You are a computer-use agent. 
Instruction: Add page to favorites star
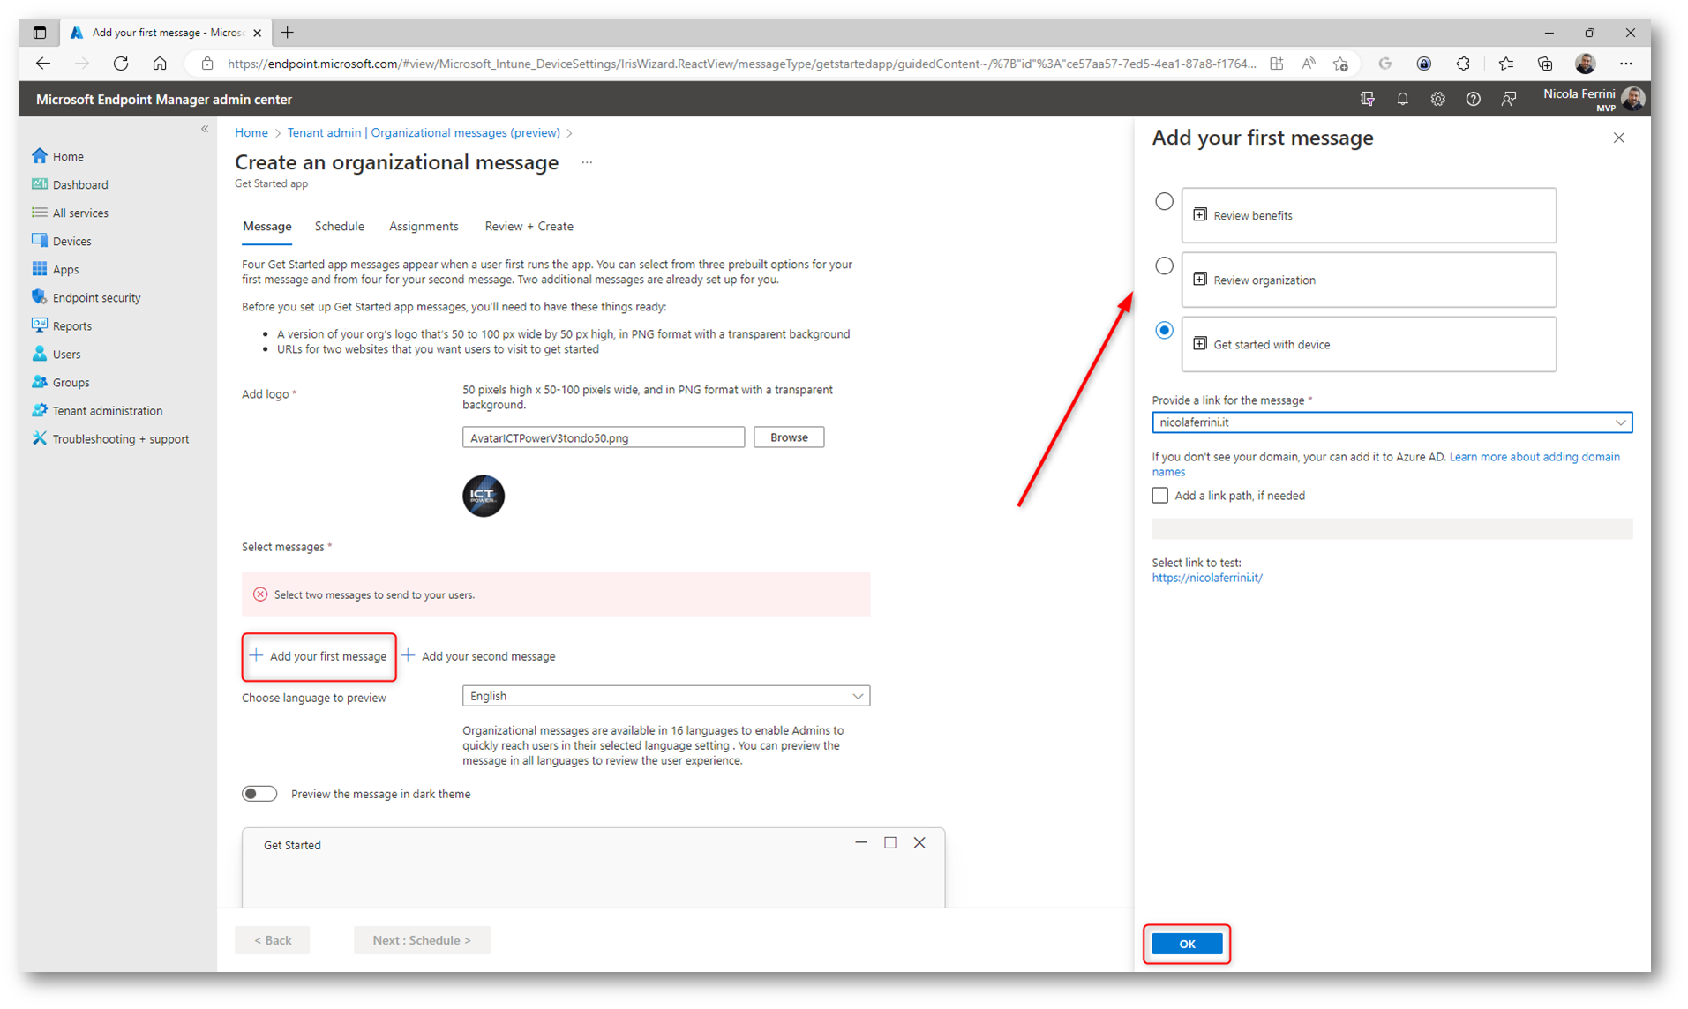[1340, 64]
